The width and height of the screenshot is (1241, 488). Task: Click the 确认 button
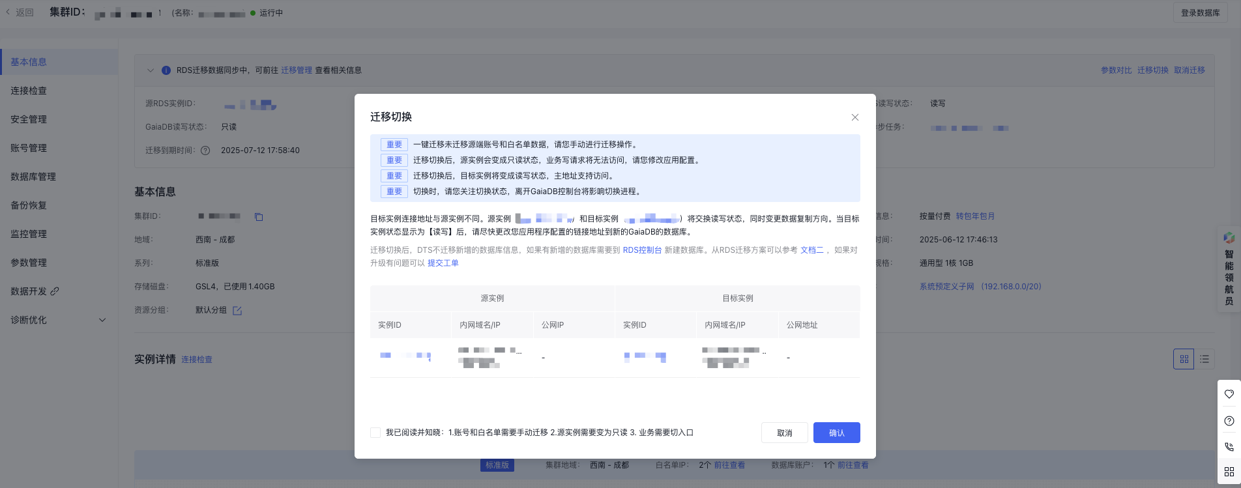(837, 433)
